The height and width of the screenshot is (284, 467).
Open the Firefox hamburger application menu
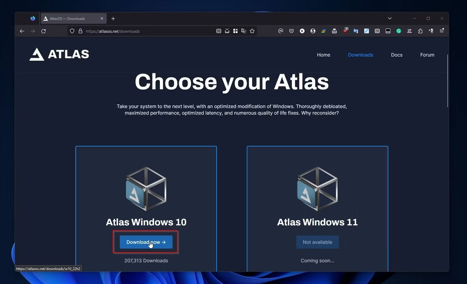pyautogui.click(x=442, y=30)
